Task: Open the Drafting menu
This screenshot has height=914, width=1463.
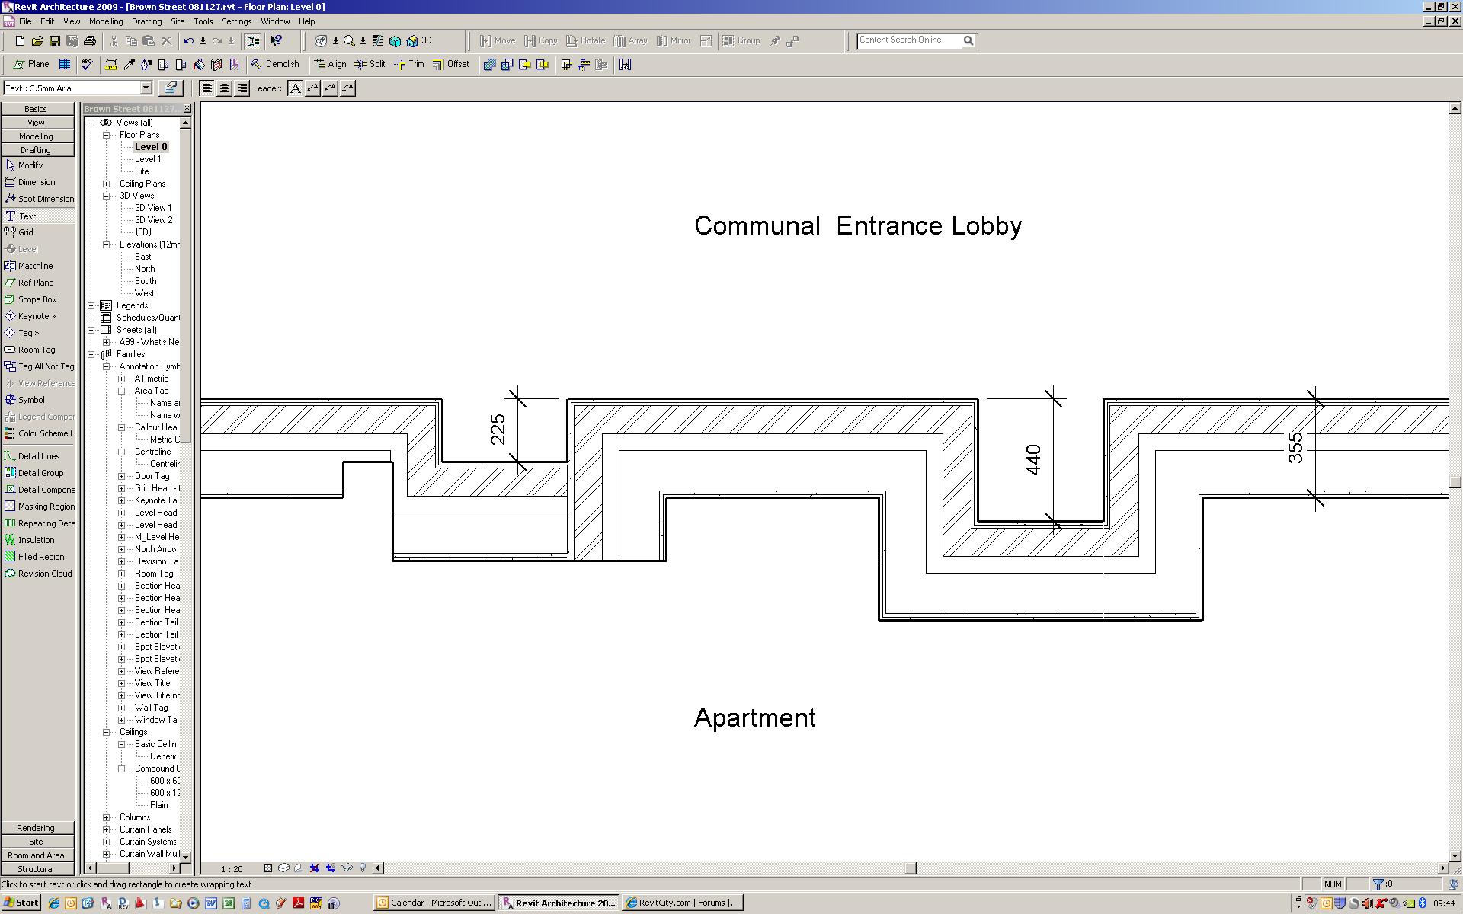Action: (146, 21)
